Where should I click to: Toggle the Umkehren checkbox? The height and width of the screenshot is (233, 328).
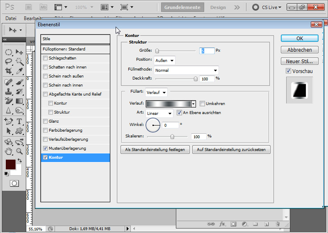[x=202, y=104]
